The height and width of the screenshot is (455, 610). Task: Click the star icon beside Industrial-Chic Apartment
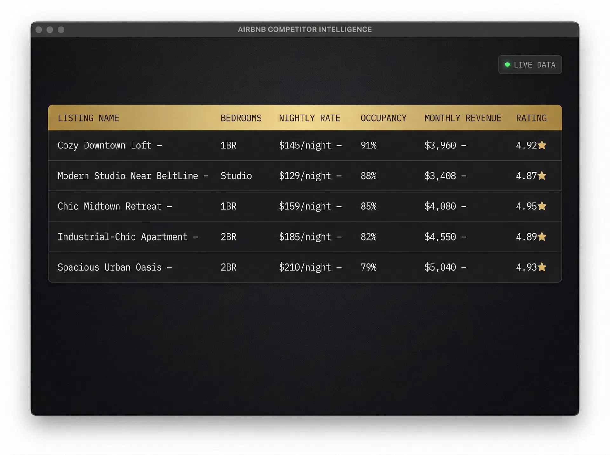point(542,236)
